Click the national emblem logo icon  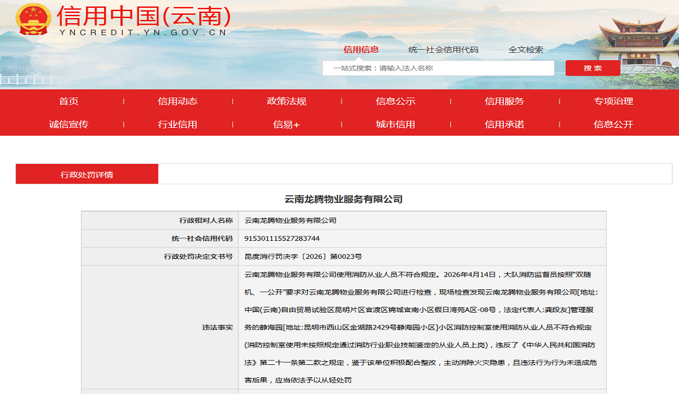pyautogui.click(x=34, y=19)
